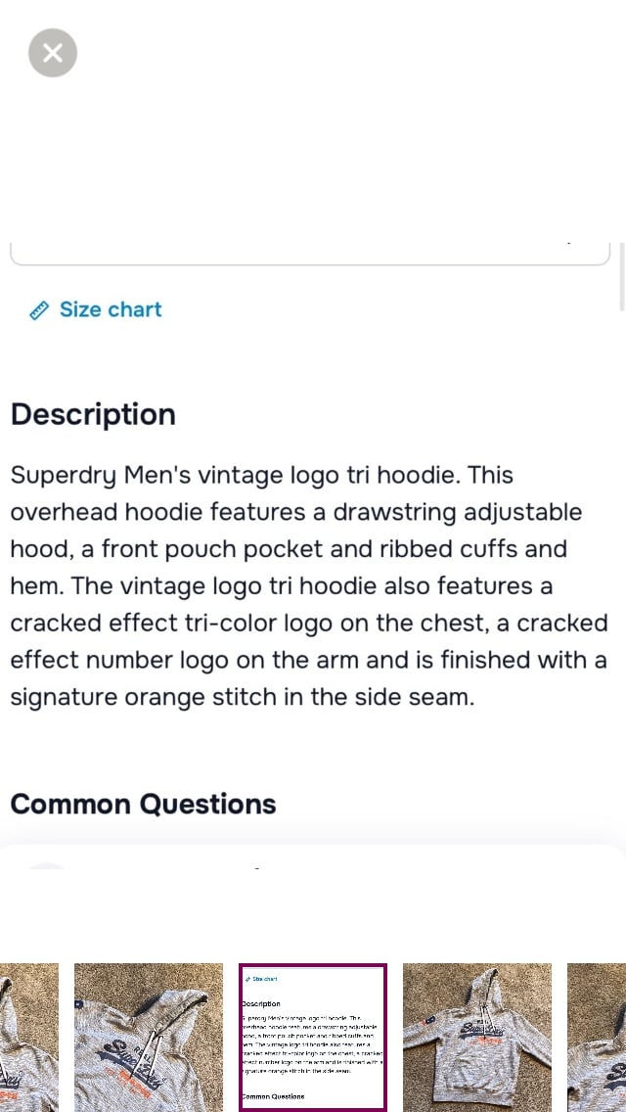
Task: Click the rounded selection box above Size chart
Action: tap(310, 254)
